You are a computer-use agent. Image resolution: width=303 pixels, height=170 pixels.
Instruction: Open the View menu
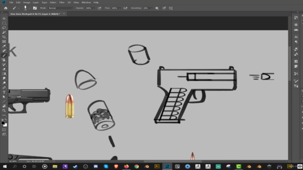(76, 2)
